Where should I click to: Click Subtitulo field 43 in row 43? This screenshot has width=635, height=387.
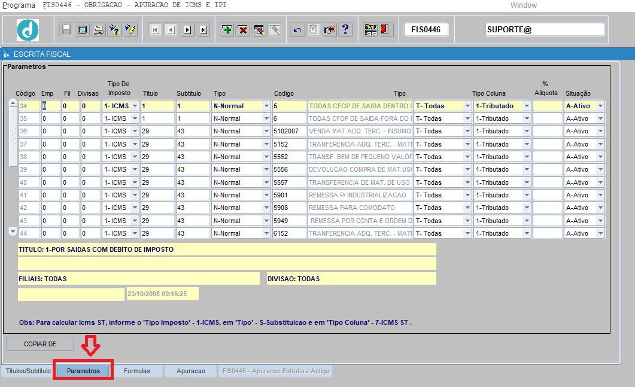(193, 221)
